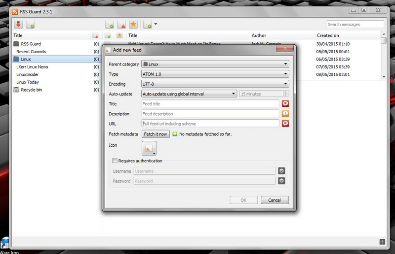Image resolution: width=395 pixels, height=254 pixels.
Task: Click the green metadata status icon
Action: 175,134
